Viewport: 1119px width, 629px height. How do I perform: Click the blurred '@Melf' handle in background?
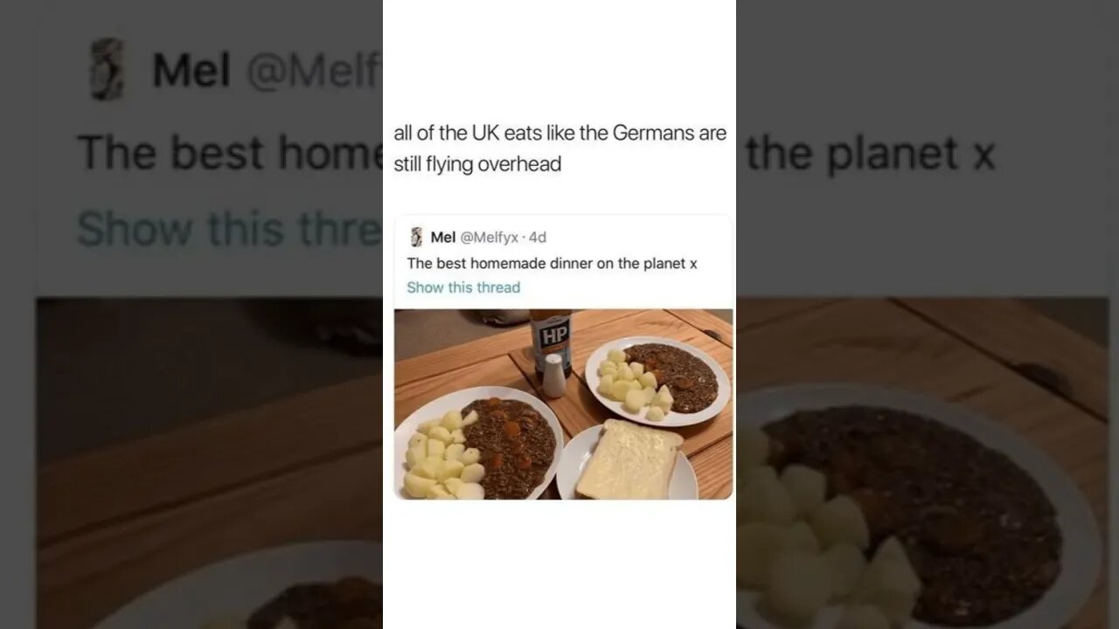(315, 72)
